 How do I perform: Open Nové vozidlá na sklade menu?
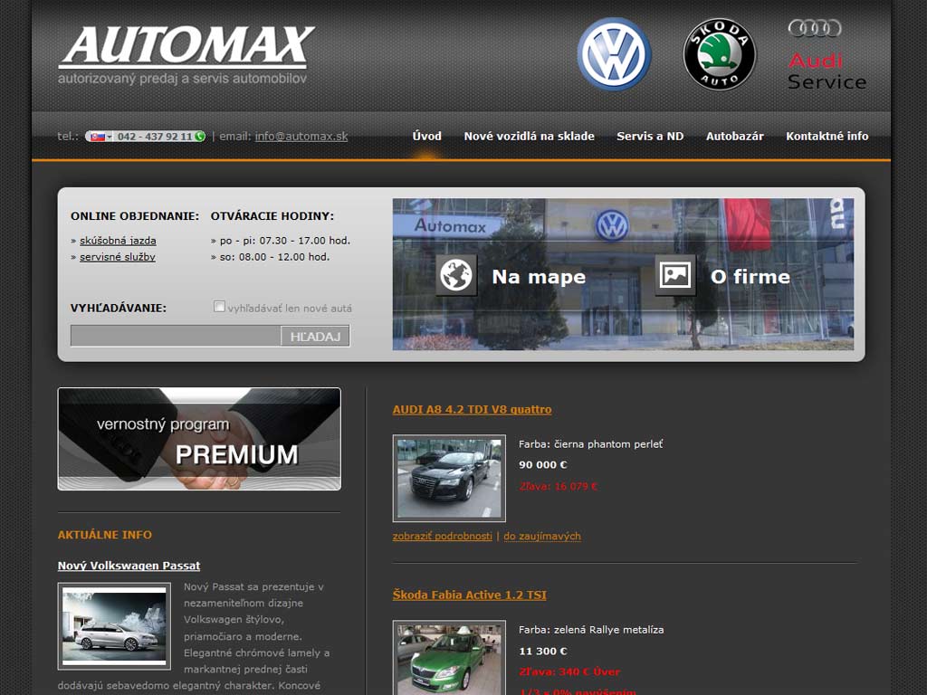[529, 136]
